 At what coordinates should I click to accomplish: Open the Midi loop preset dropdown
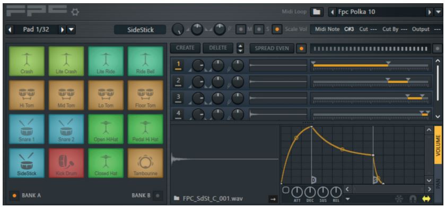tap(439, 12)
